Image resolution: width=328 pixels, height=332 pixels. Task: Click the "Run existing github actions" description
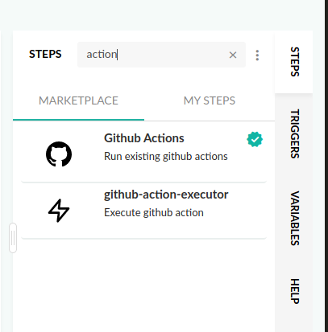coord(166,156)
